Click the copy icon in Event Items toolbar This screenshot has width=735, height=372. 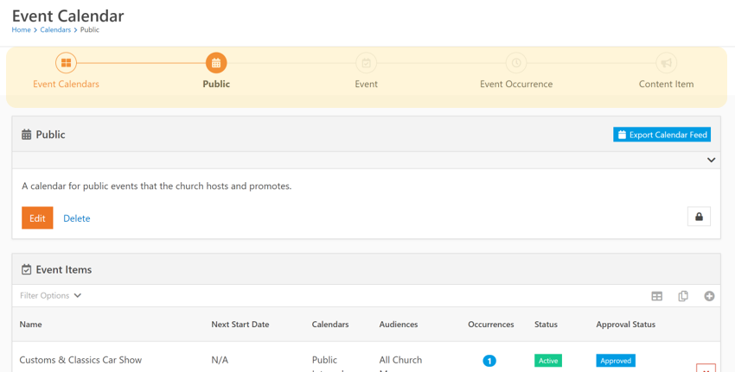tap(683, 296)
